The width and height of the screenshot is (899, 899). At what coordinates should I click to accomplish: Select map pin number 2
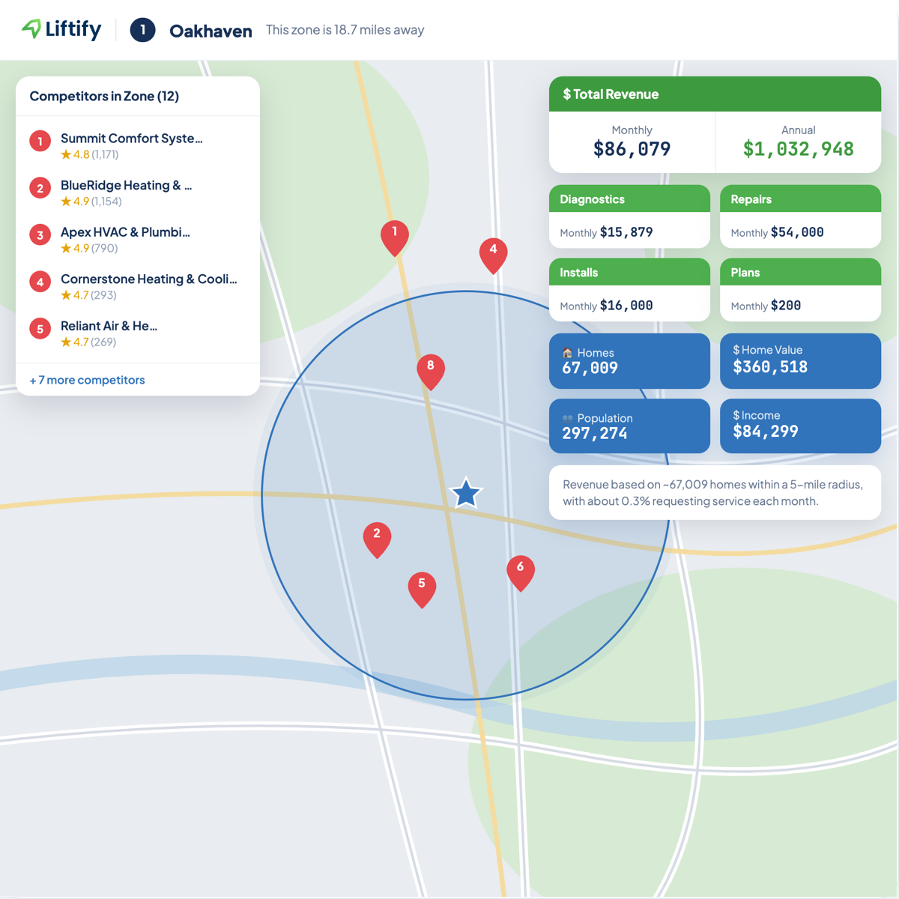[x=377, y=539]
